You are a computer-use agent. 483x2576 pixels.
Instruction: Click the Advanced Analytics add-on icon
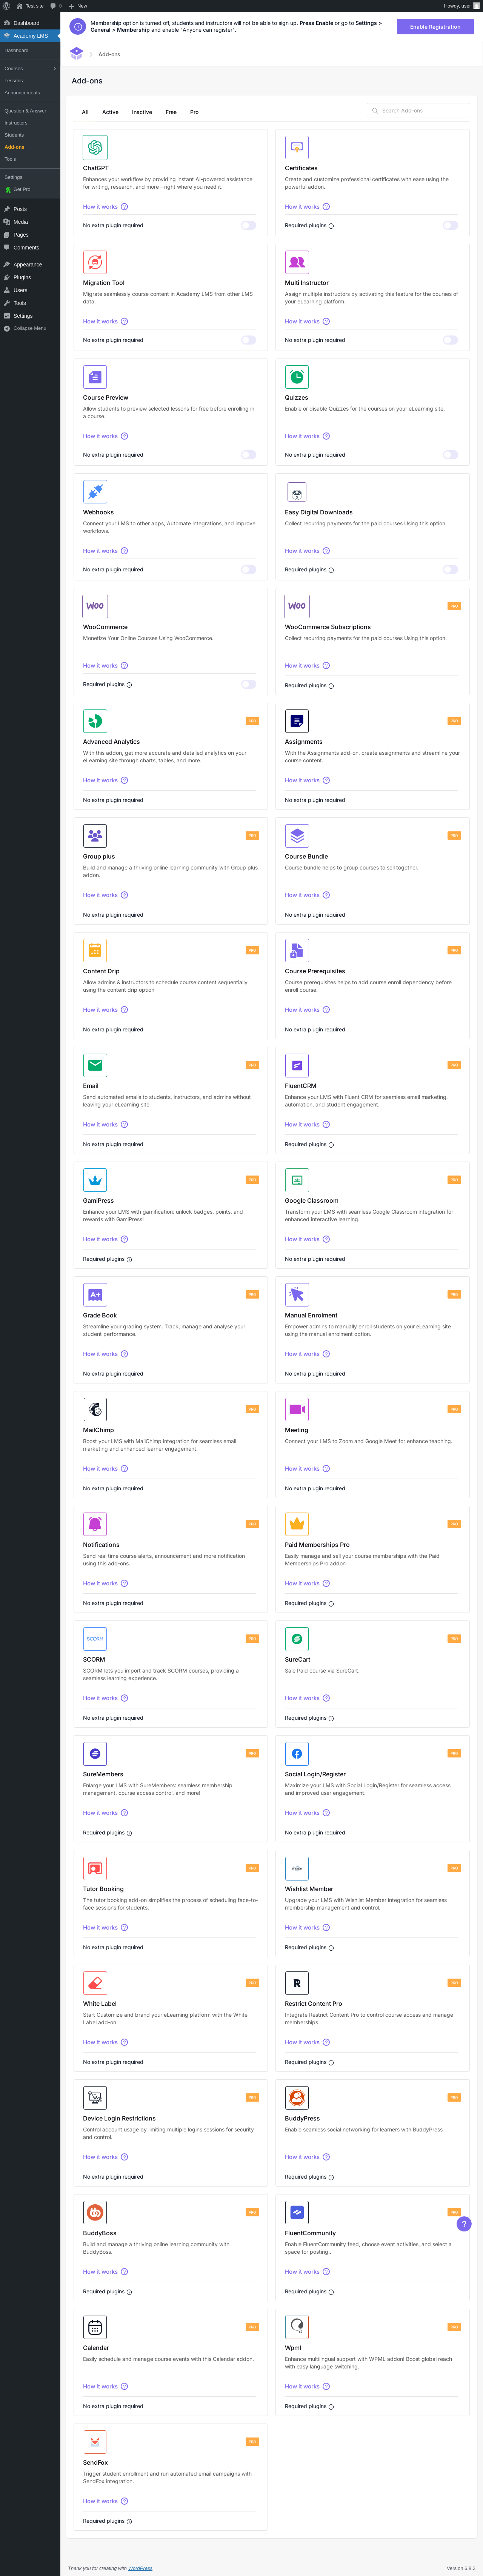pos(95,721)
